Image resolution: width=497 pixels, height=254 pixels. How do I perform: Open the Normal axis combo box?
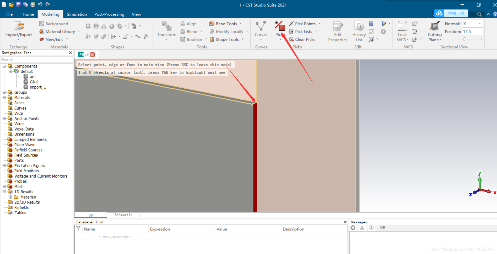472,24
